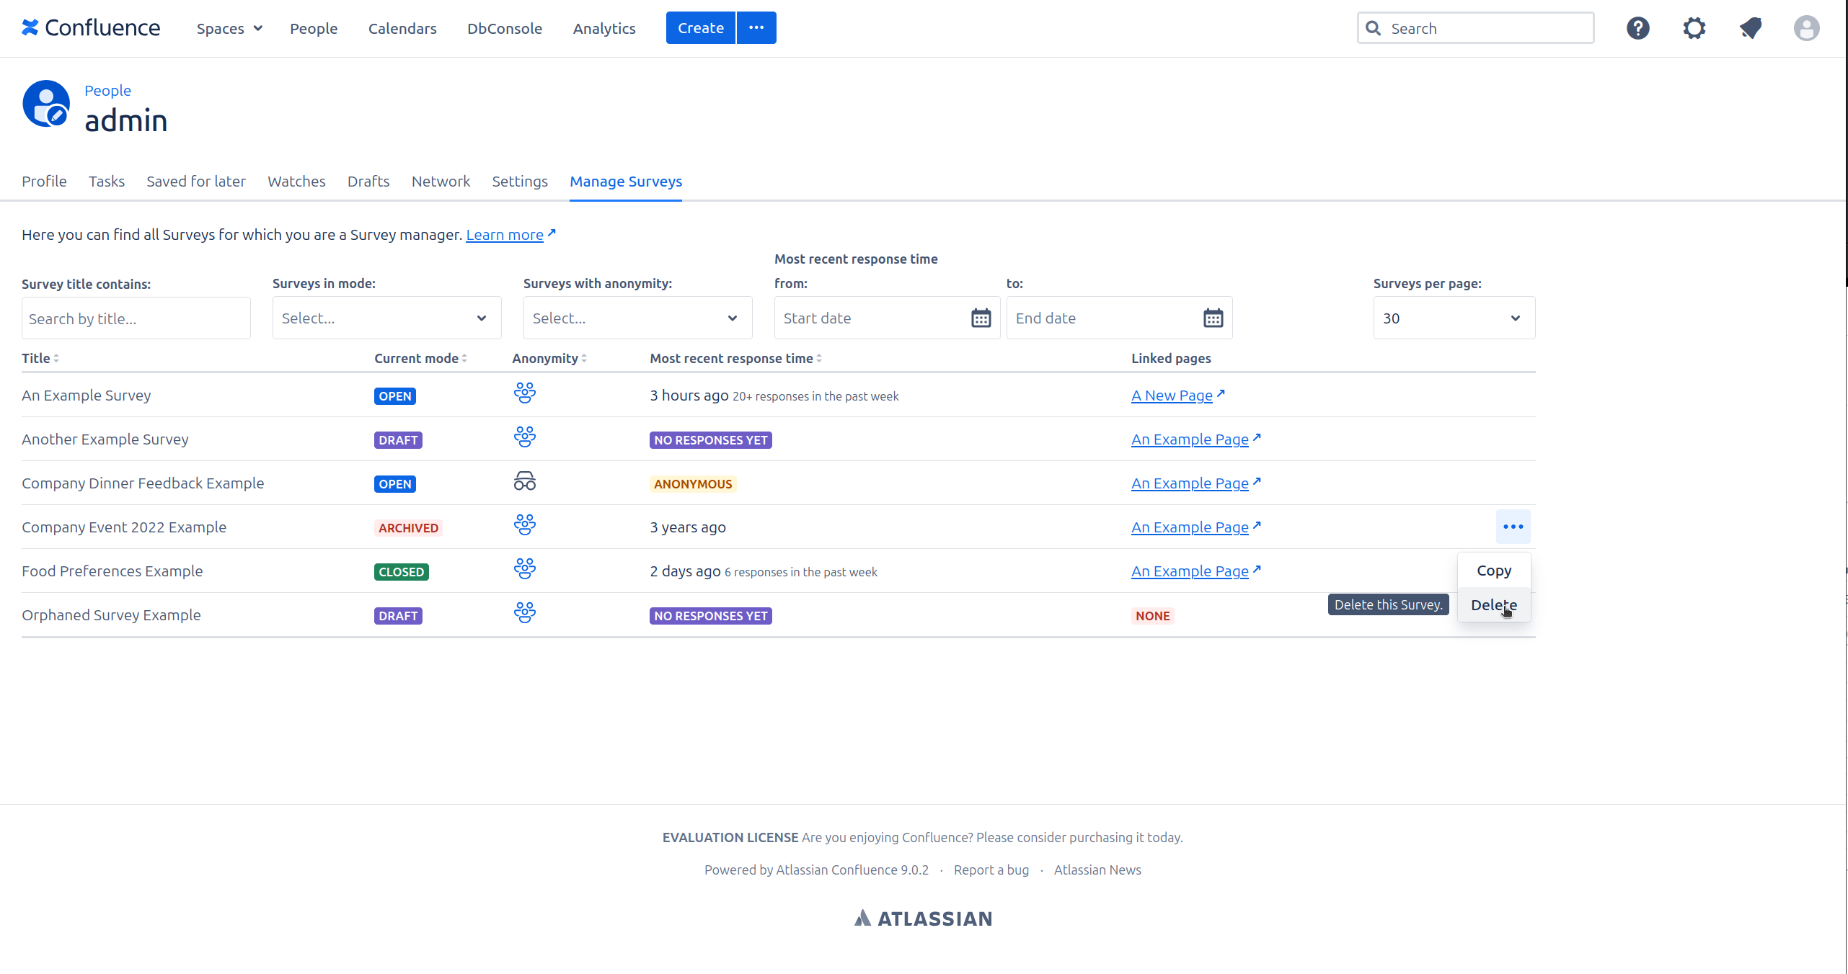Screen dimensions: 1848x974
Task: Click the End date calendar icon
Action: pos(1213,318)
